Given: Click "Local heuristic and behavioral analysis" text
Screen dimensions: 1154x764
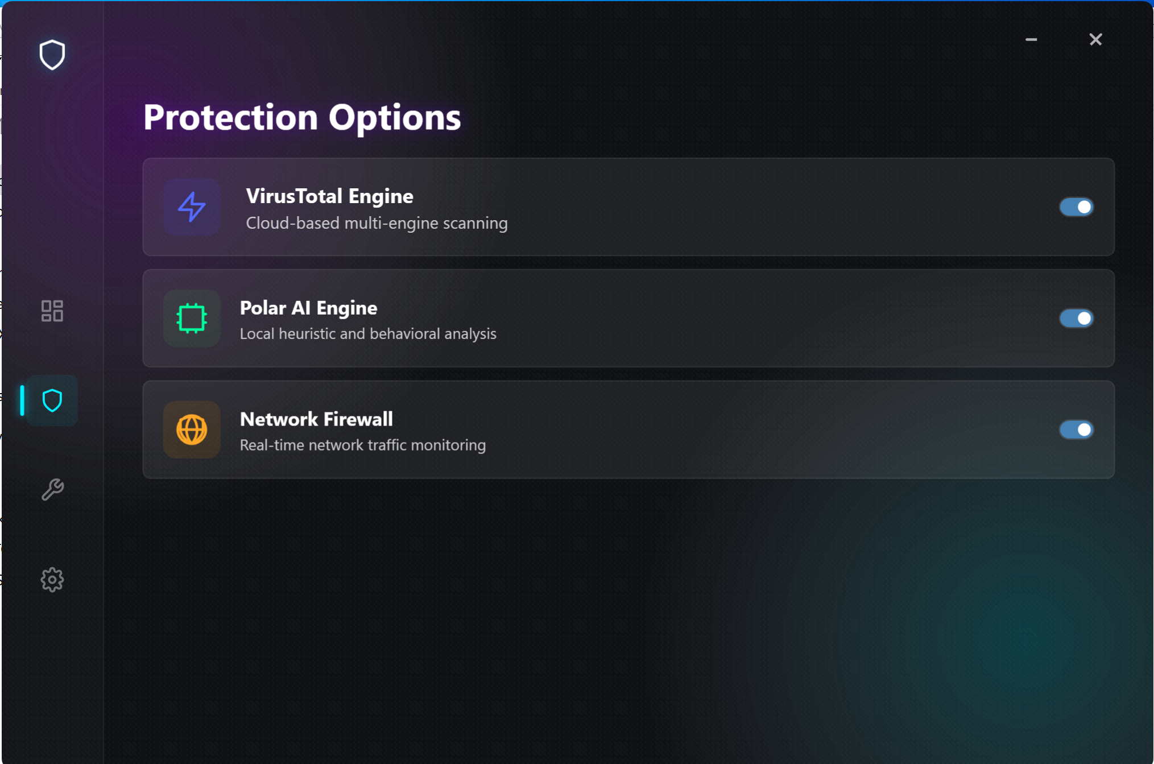Looking at the screenshot, I should click(x=368, y=334).
